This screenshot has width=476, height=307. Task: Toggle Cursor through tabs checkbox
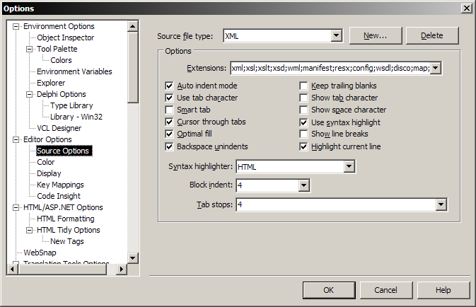click(169, 122)
